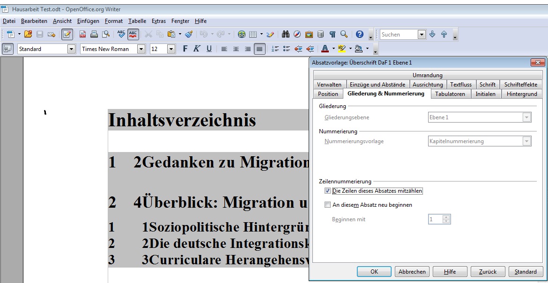Switch to the Schrifteffekte tab

click(521, 84)
